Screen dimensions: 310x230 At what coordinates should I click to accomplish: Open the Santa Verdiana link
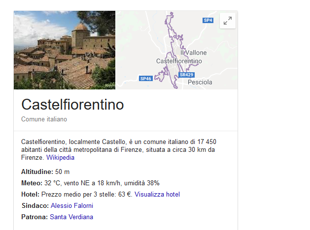point(71,217)
